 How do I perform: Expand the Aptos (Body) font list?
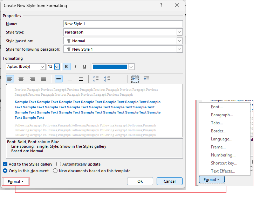pos(42,67)
